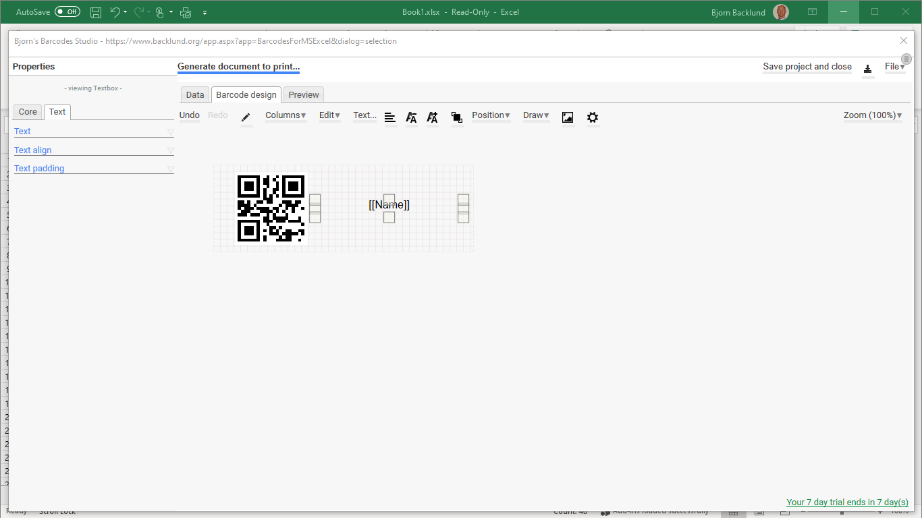
Task: Open the Position dropdown
Action: tap(491, 115)
